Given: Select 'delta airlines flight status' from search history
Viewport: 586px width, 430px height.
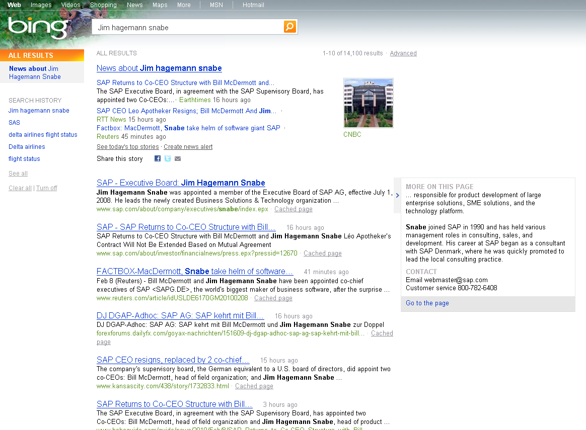Looking at the screenshot, I should [43, 135].
